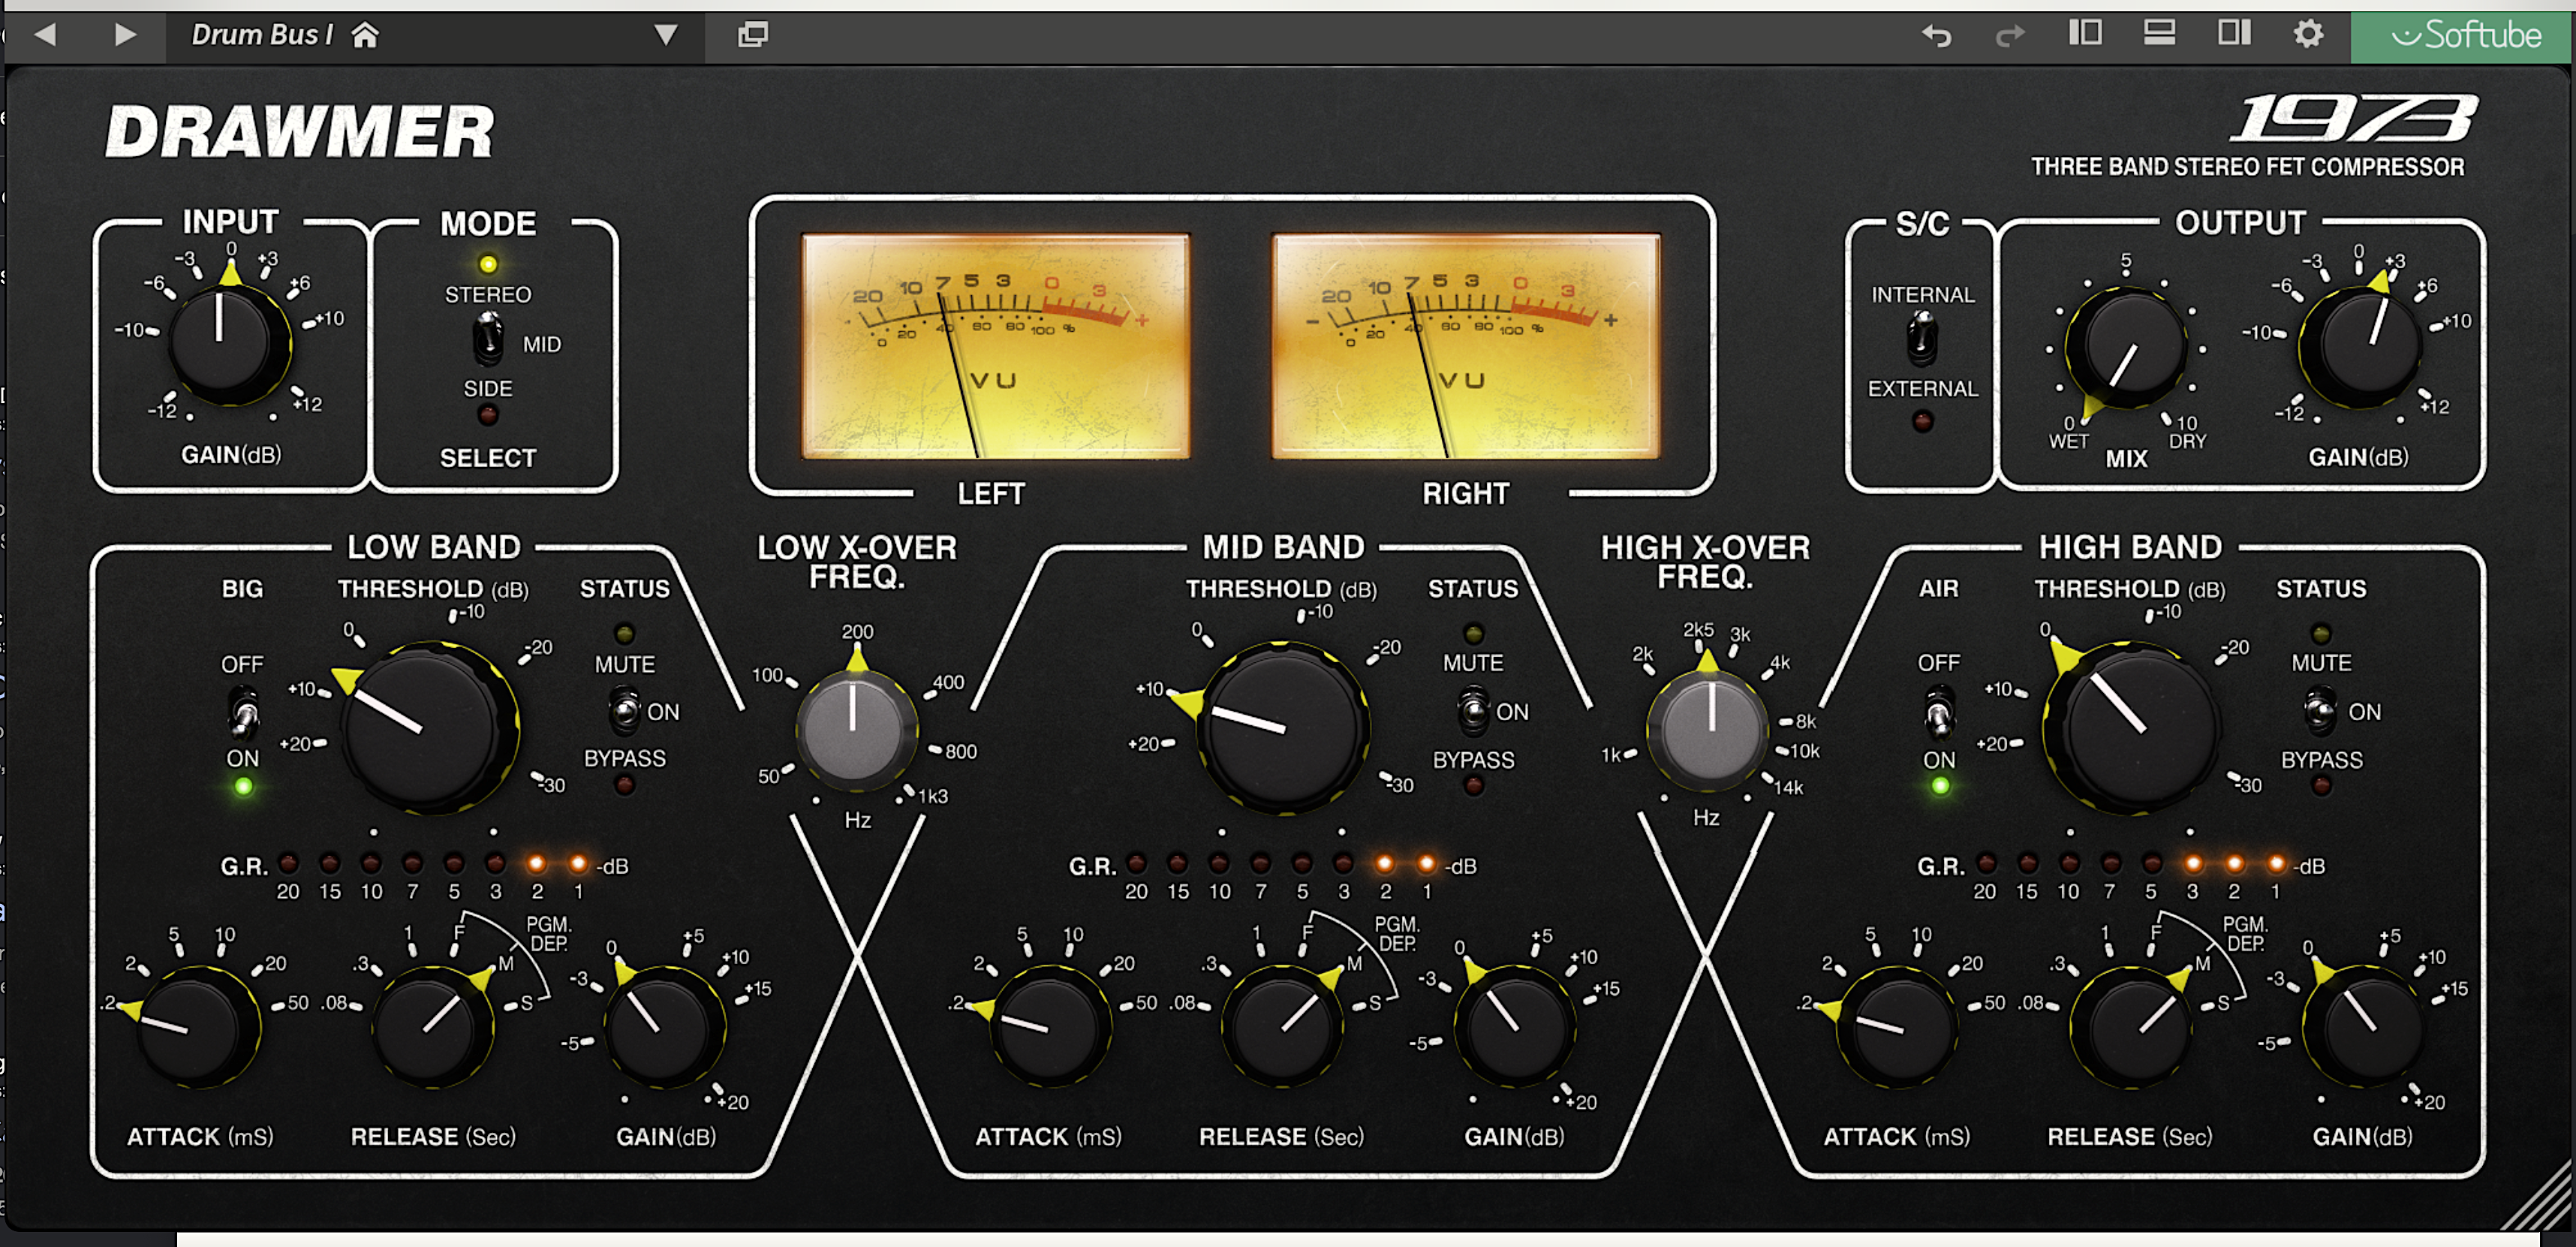
Task: Redo the last change
Action: coord(2010,36)
